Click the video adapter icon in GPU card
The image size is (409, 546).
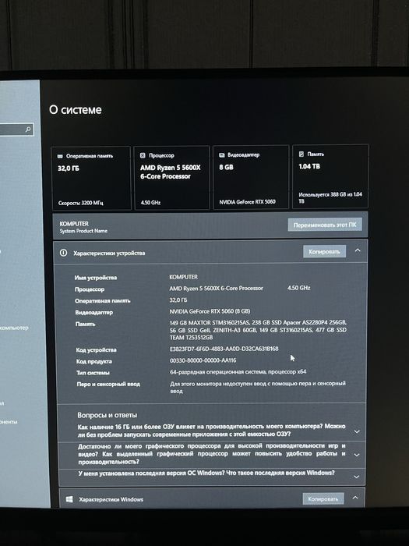(x=221, y=155)
